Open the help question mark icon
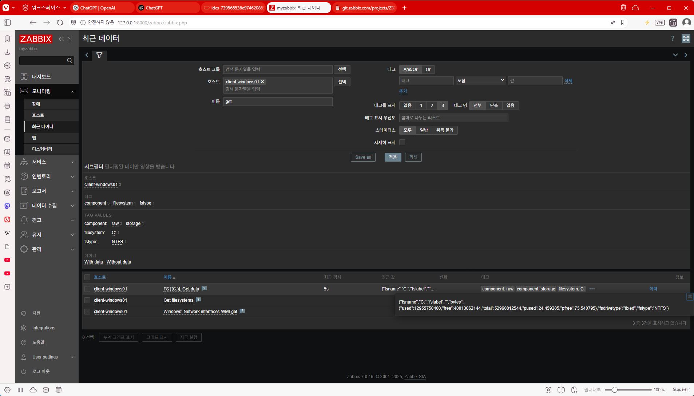This screenshot has height=396, width=694. point(673,39)
